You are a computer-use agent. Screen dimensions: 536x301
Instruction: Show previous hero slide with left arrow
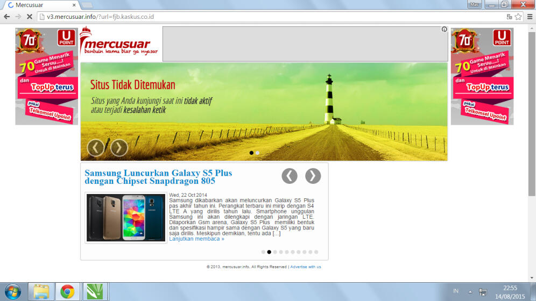click(96, 147)
